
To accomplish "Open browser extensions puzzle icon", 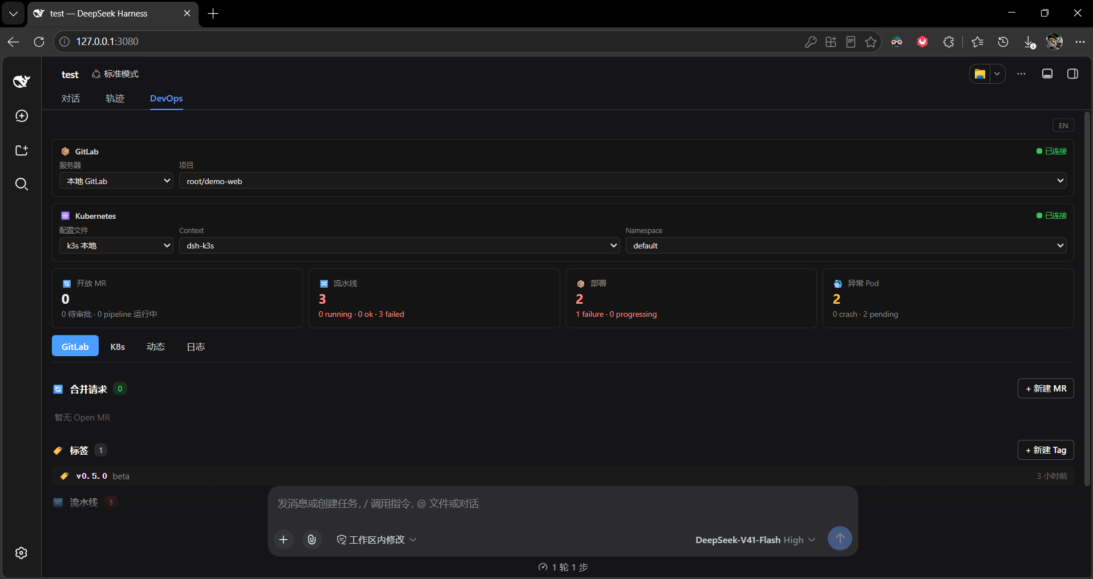I will coord(949,42).
